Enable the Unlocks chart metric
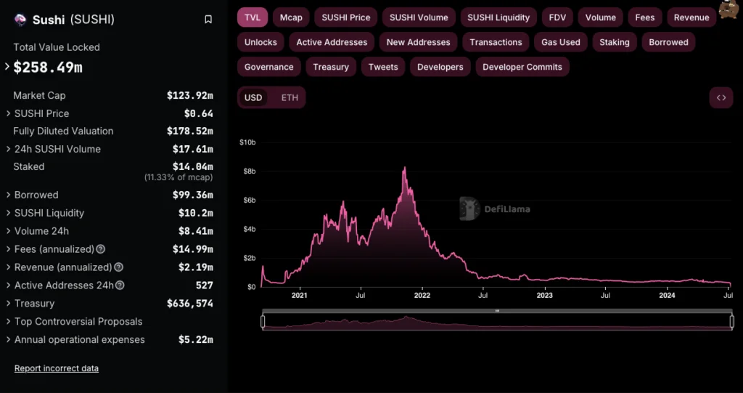 coord(260,42)
